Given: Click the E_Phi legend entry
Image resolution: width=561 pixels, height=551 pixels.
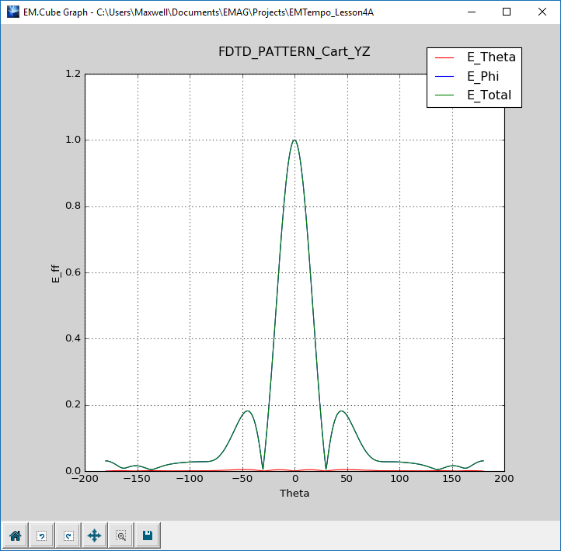Looking at the screenshot, I should pyautogui.click(x=483, y=76).
